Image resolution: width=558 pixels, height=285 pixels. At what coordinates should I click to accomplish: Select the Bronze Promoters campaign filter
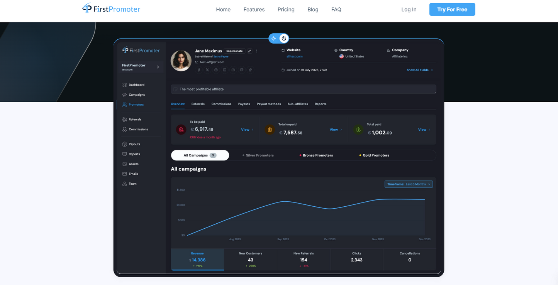coord(316,155)
